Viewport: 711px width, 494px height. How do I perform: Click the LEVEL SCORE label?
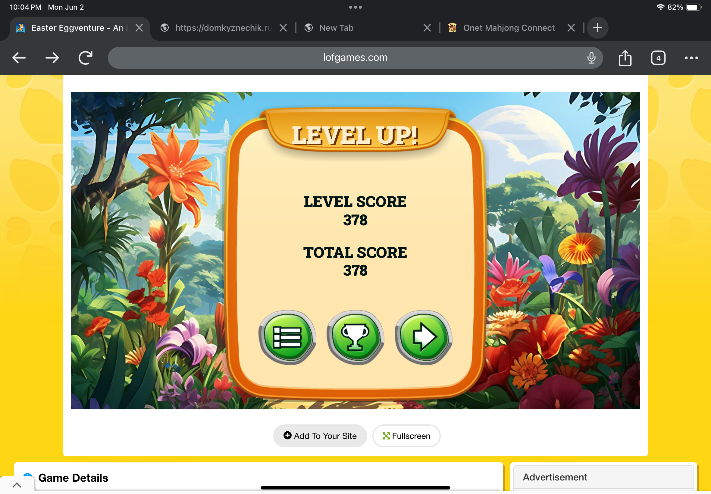pyautogui.click(x=355, y=202)
